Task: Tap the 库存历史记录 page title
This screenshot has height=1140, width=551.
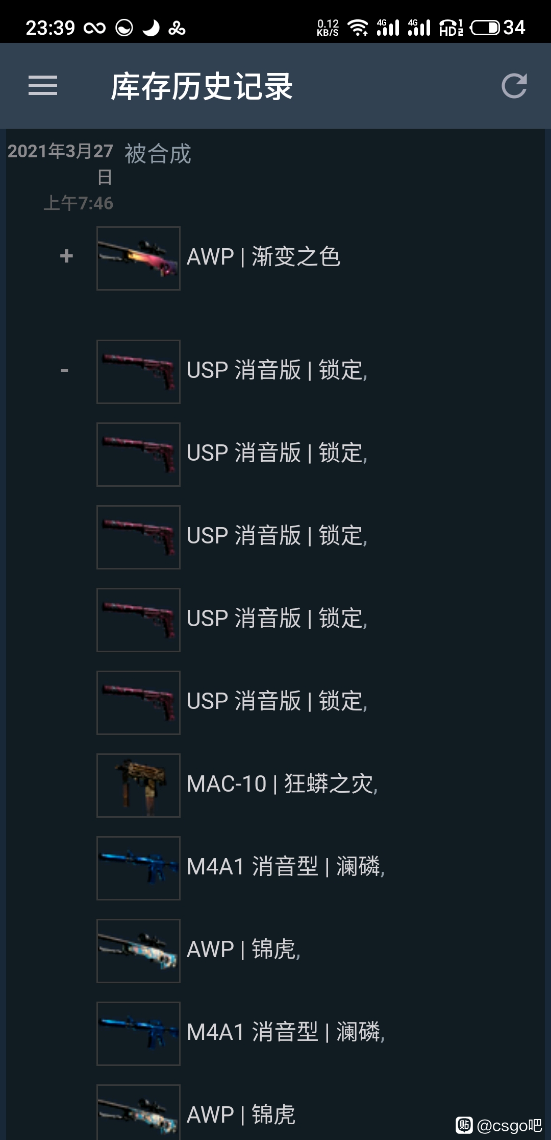Action: point(202,86)
